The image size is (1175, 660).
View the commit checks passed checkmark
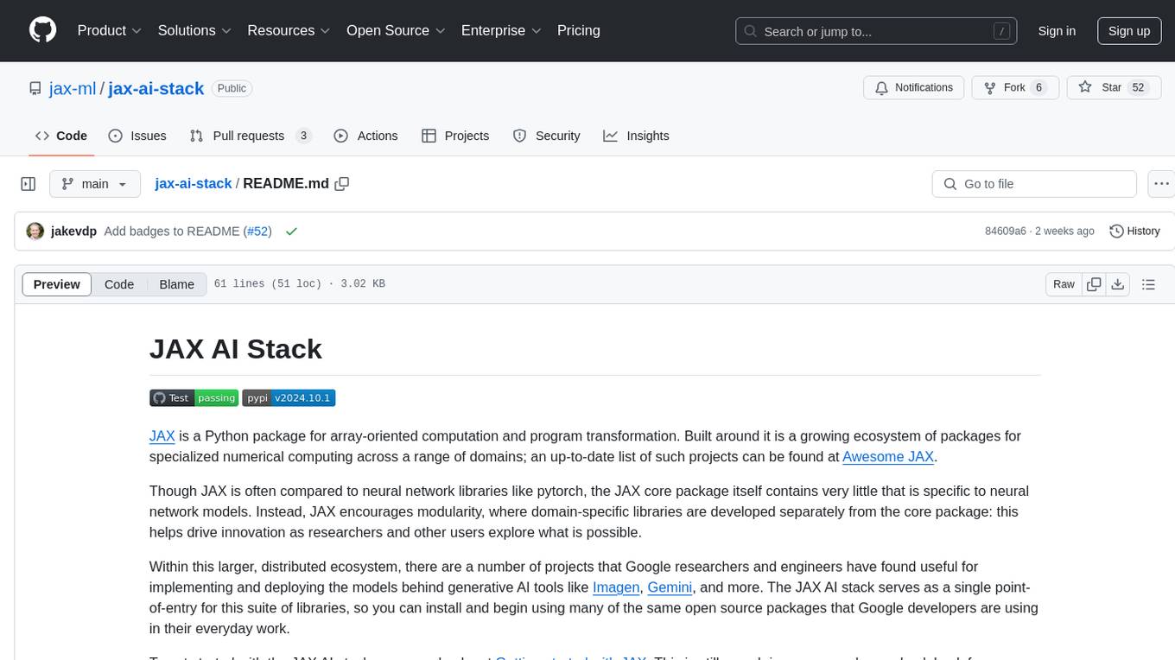point(291,232)
